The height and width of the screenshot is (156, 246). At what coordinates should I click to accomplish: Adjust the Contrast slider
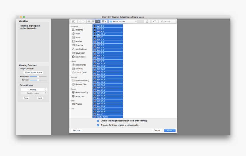[x=38, y=80]
